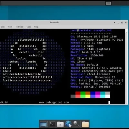Screen dimensions: 129x129
Task: Click the 'Terminal: xfce4-terminal' line
Action: click(90, 74)
